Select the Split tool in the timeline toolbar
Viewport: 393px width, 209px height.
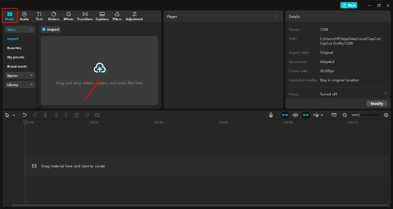pos(45,115)
